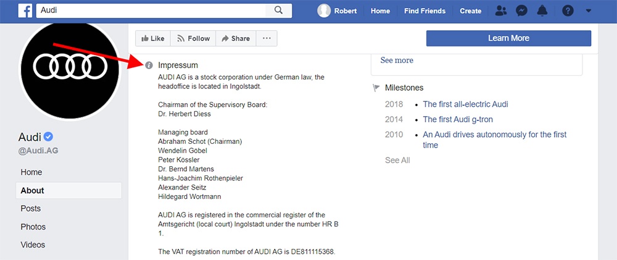
Task: Open the Audi profile picture
Action: 70,71
